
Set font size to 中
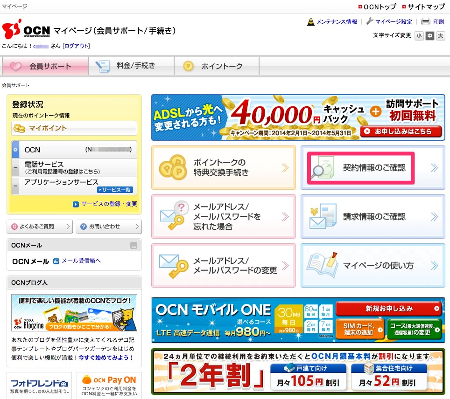point(429,36)
